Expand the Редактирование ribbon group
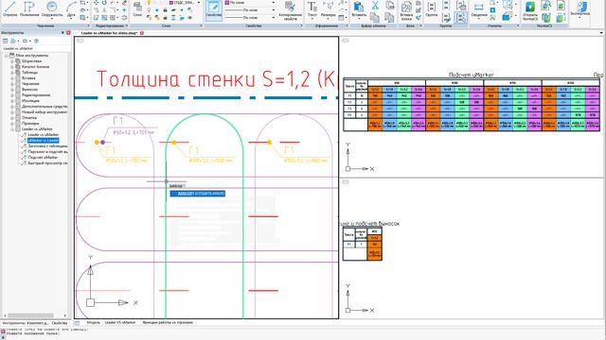Image resolution: width=606 pixels, height=340 pixels. tap(127, 25)
